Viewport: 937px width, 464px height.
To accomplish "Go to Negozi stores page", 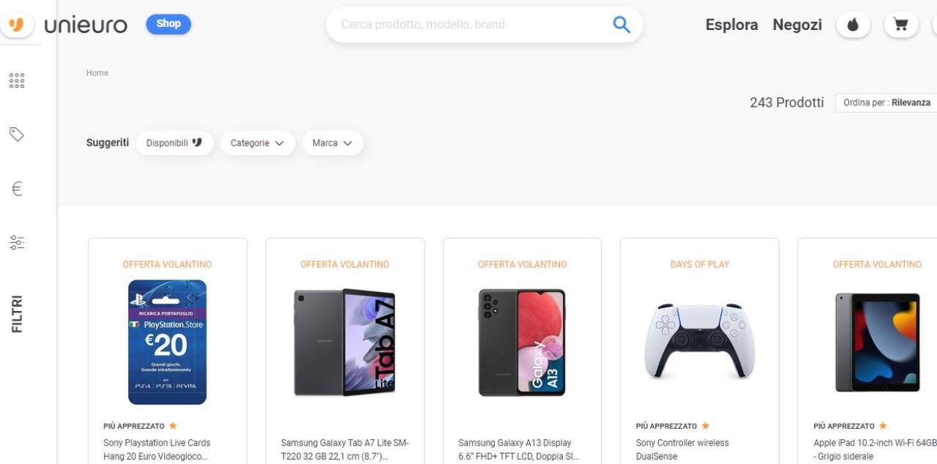I will pyautogui.click(x=797, y=25).
